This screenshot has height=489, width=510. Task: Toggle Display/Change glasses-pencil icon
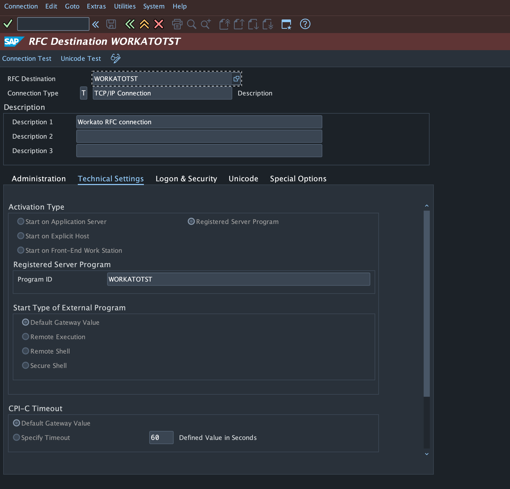pyautogui.click(x=116, y=58)
